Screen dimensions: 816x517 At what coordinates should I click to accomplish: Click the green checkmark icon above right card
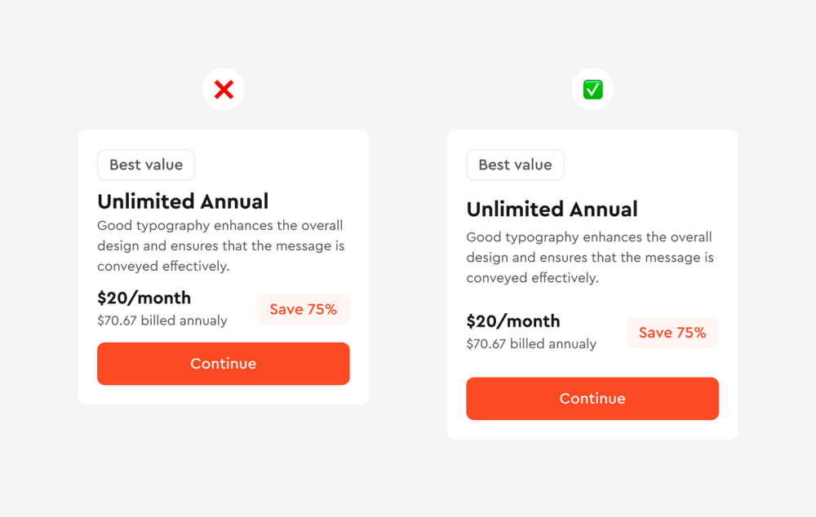[592, 90]
